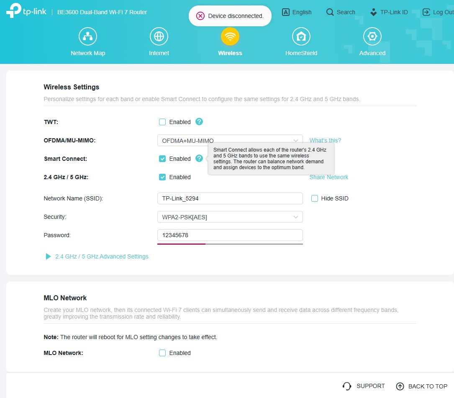This screenshot has width=454, height=398.
Task: Click the Log Out button
Action: (x=438, y=12)
